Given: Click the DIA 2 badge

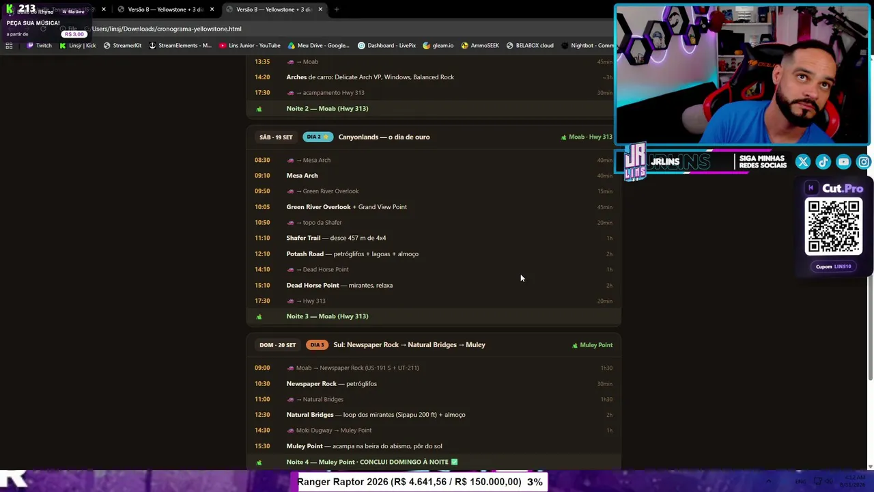Looking at the screenshot, I should tap(318, 137).
